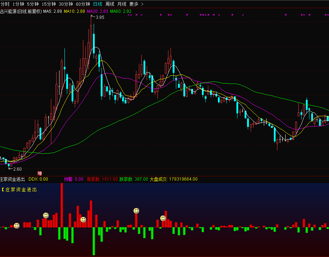This screenshot has width=329, height=257.
Task: Select the 5分钟 period tab
Action: coord(33,4)
